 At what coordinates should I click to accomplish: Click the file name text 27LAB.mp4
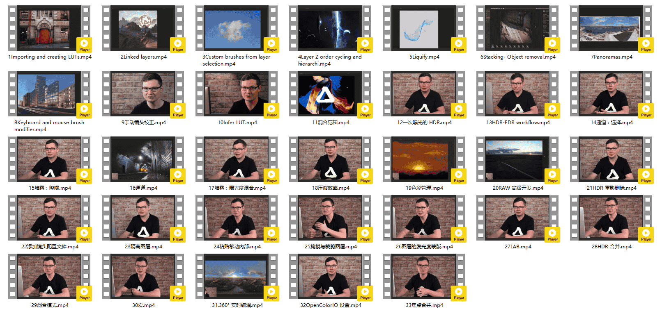518,247
